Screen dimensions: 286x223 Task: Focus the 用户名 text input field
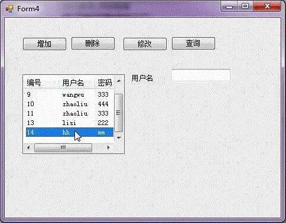click(x=201, y=75)
